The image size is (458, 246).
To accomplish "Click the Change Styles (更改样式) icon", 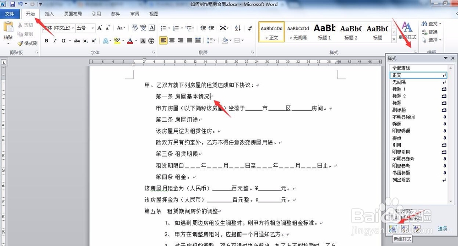I will click(x=407, y=27).
